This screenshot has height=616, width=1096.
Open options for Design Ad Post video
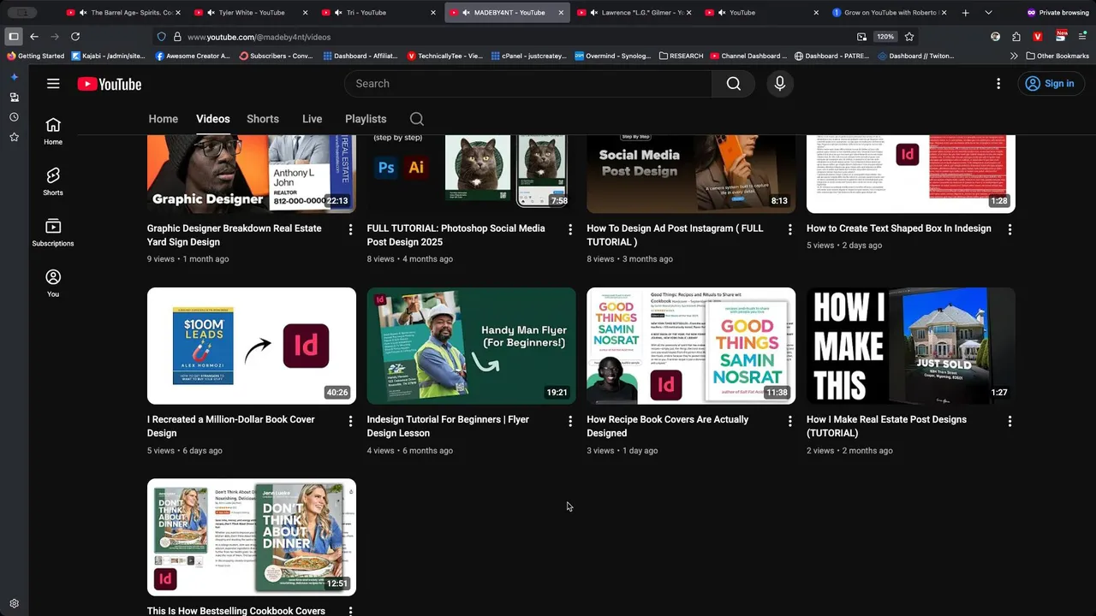789,229
